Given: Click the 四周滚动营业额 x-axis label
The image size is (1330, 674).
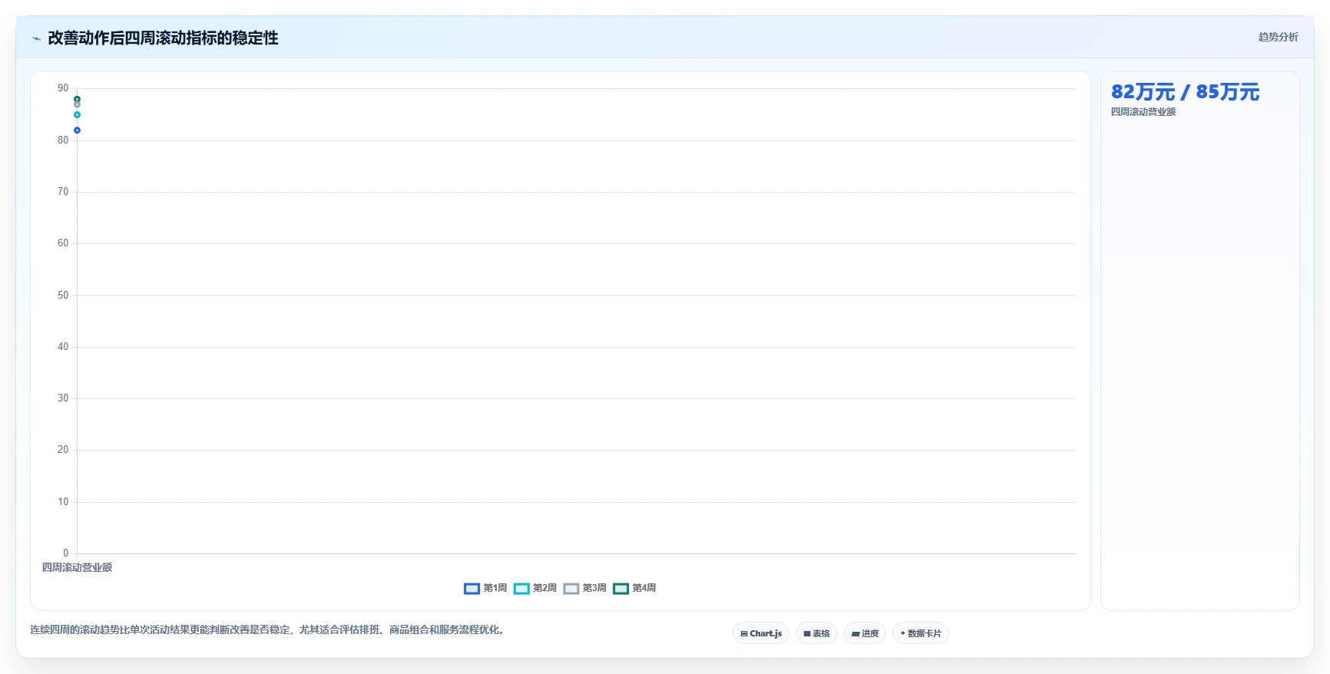Looking at the screenshot, I should pyautogui.click(x=77, y=567).
